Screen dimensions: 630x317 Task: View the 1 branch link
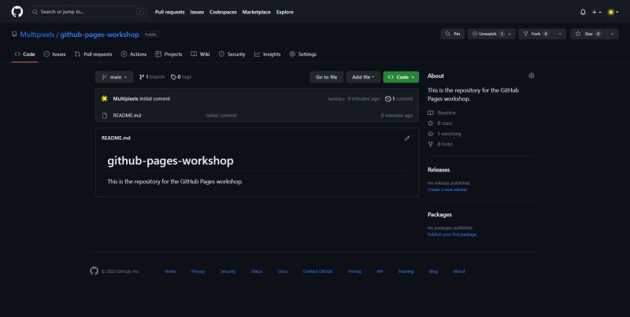tap(152, 77)
